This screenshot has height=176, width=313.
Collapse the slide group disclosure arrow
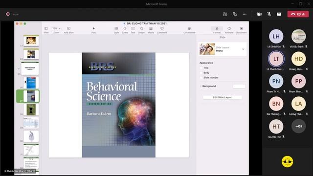click(19, 68)
